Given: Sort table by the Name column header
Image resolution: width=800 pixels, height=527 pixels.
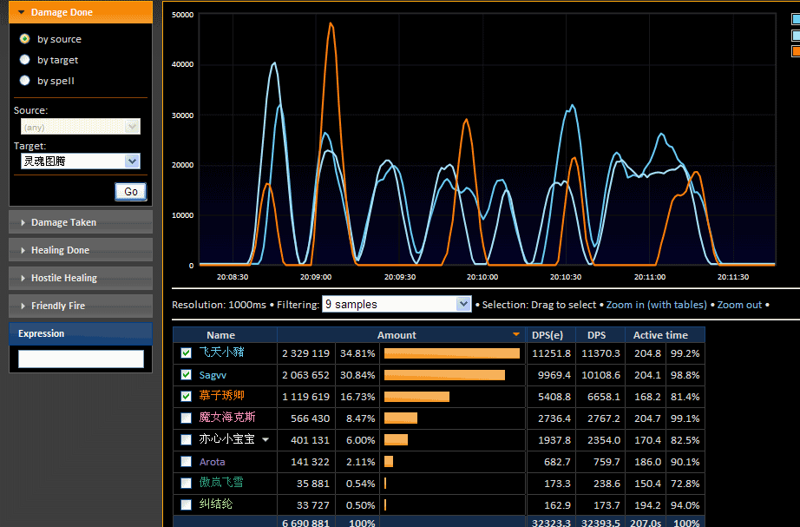Looking at the screenshot, I should point(221,335).
